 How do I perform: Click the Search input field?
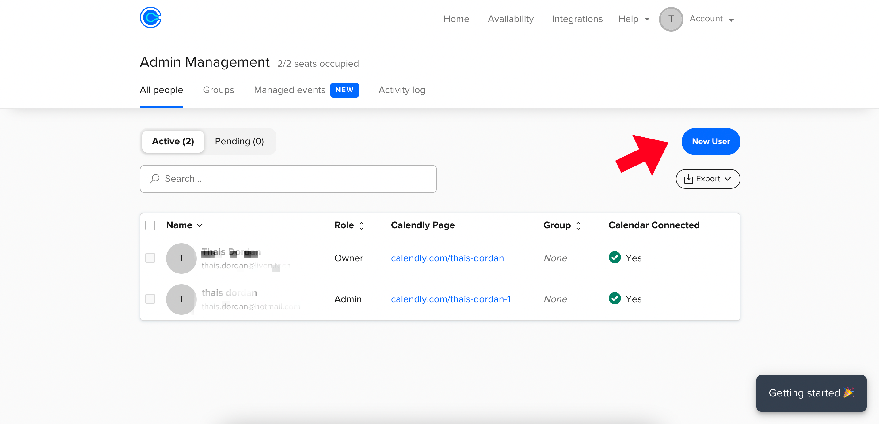293,179
